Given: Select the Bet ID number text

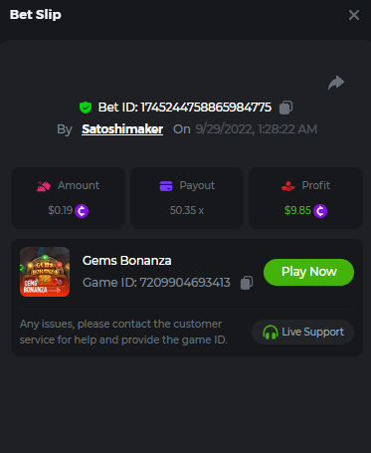Looking at the screenshot, I should coord(206,108).
